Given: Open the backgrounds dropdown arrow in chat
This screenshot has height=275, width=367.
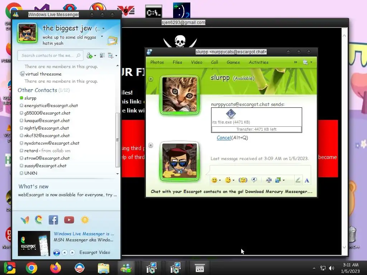Looking at the screenshot, I should (x=284, y=180).
